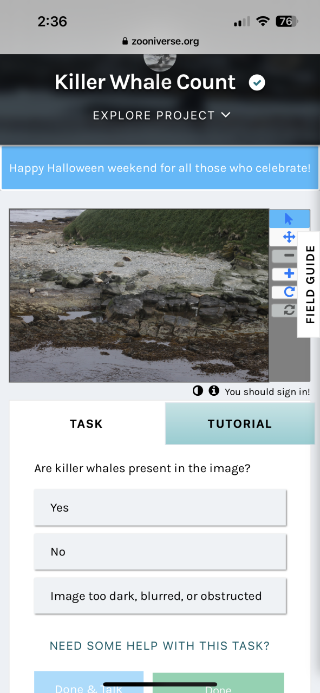The image size is (320, 693).
Task: Click the verified checkmark badge
Action: (257, 83)
